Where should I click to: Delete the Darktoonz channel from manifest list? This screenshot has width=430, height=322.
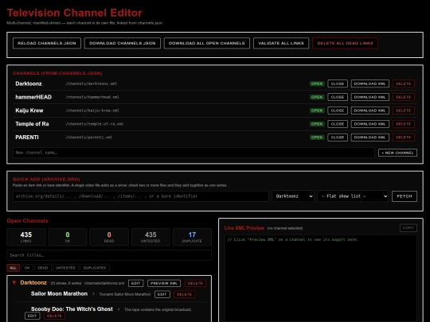tap(404, 83)
